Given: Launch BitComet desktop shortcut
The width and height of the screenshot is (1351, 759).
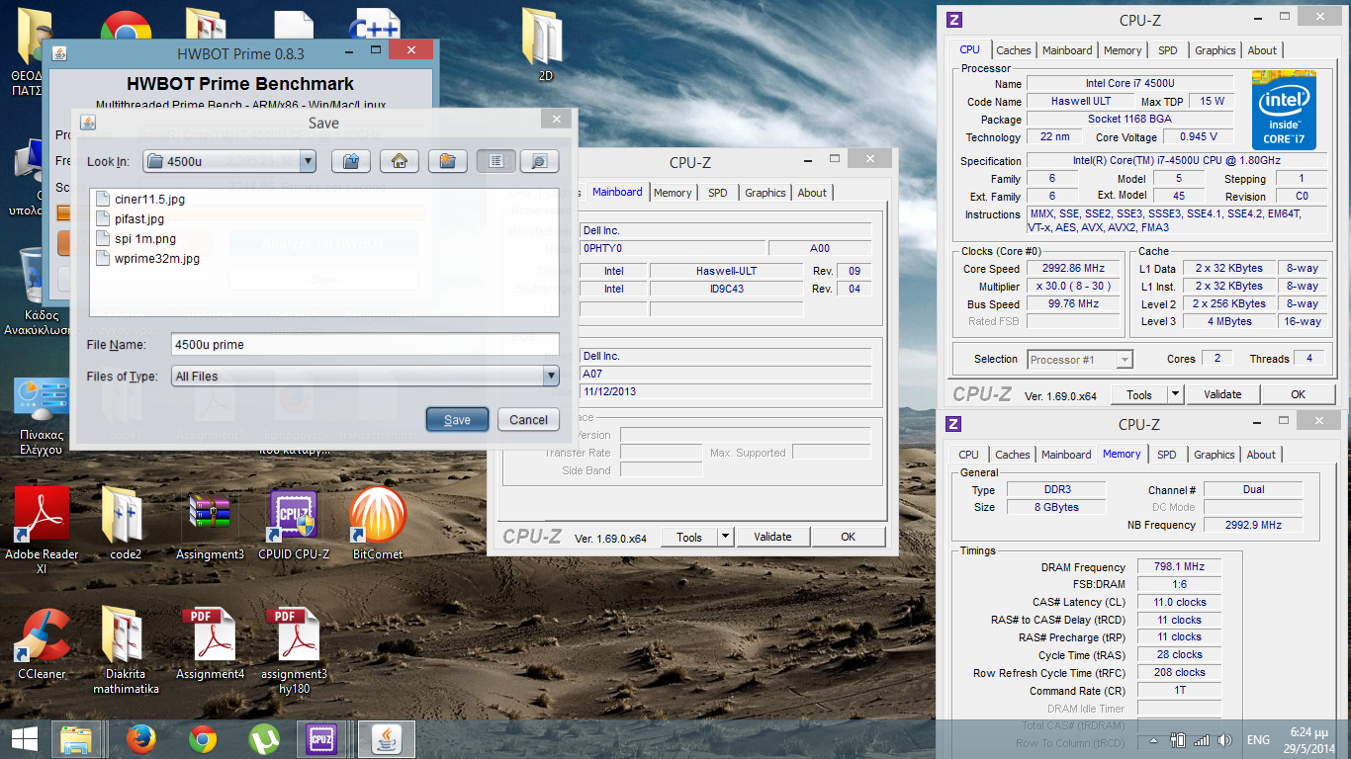Looking at the screenshot, I should tap(378, 525).
